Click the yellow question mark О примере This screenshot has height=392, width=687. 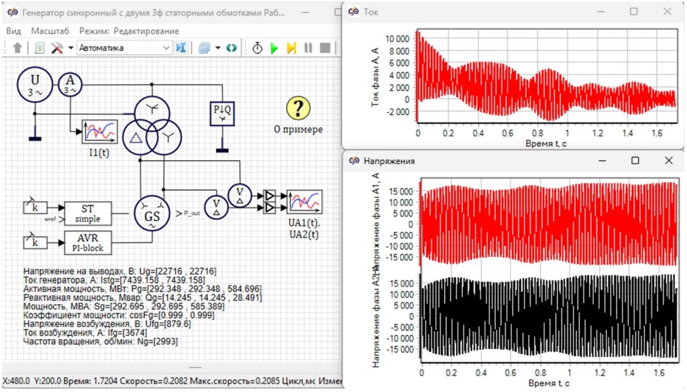(x=299, y=108)
